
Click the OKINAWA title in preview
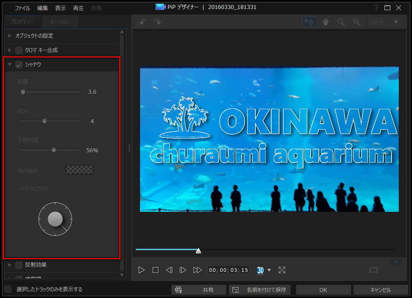308,122
